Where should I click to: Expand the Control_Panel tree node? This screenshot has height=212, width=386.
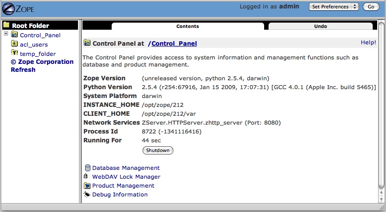tap(6, 34)
